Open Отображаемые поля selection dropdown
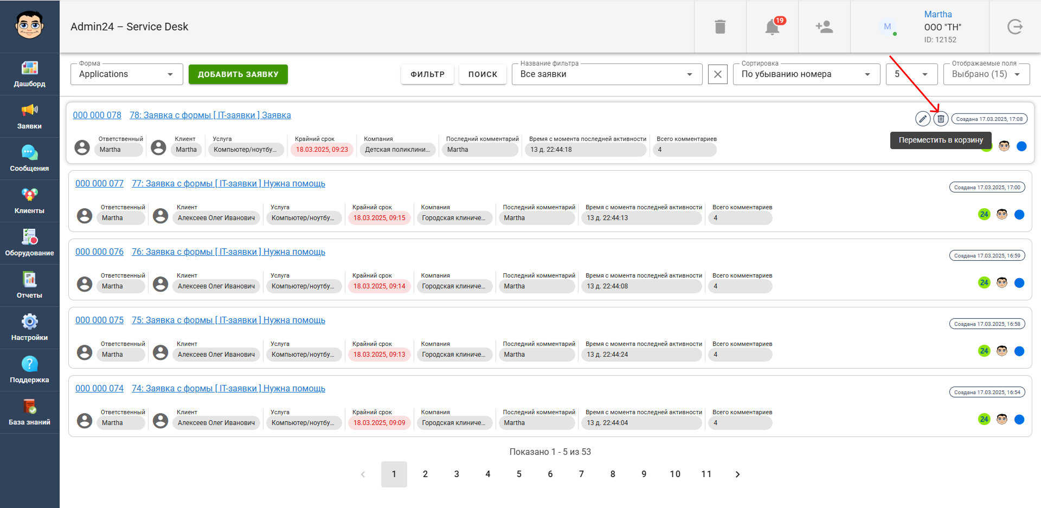This screenshot has height=508, width=1041. [x=986, y=74]
